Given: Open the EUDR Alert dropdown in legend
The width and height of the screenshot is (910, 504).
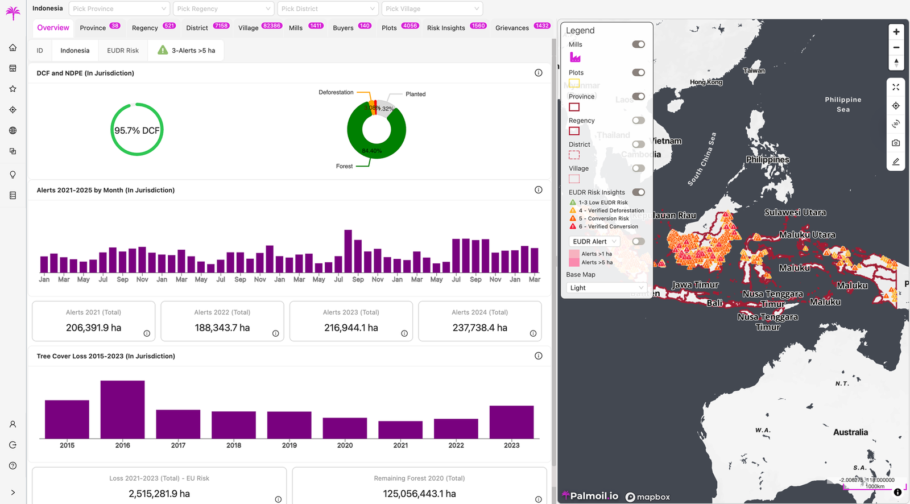Looking at the screenshot, I should coord(594,242).
